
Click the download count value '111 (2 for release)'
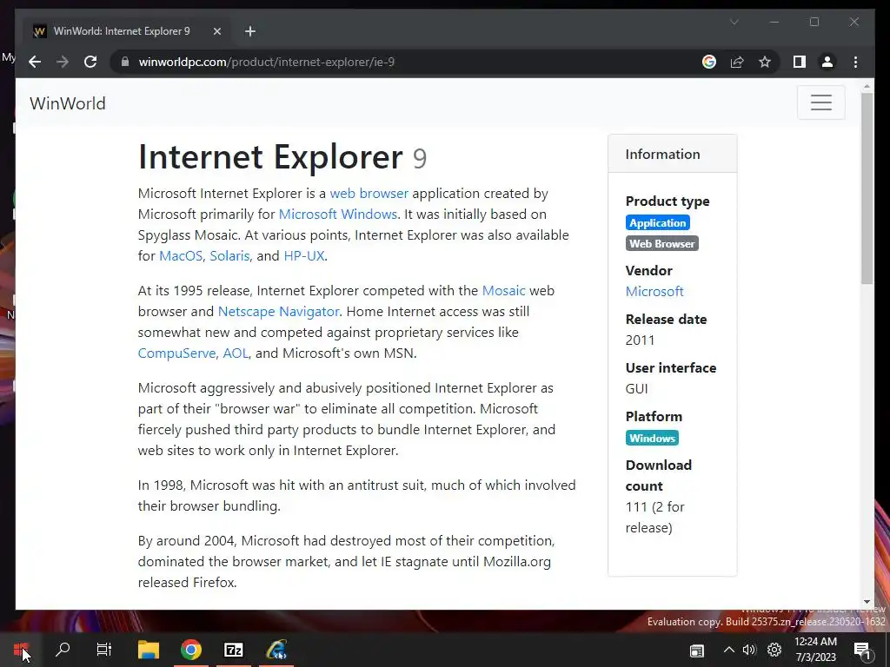tap(655, 518)
